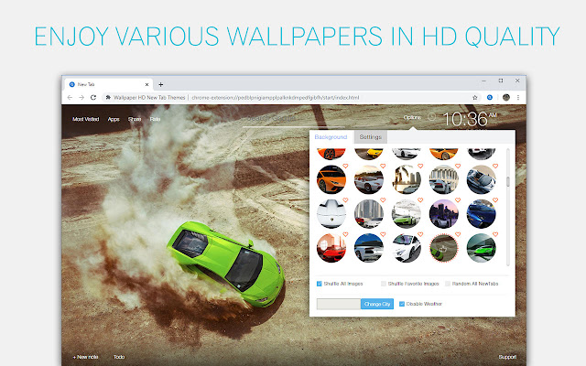
Task: Open the blue extension icon in the toolbar
Action: click(490, 98)
